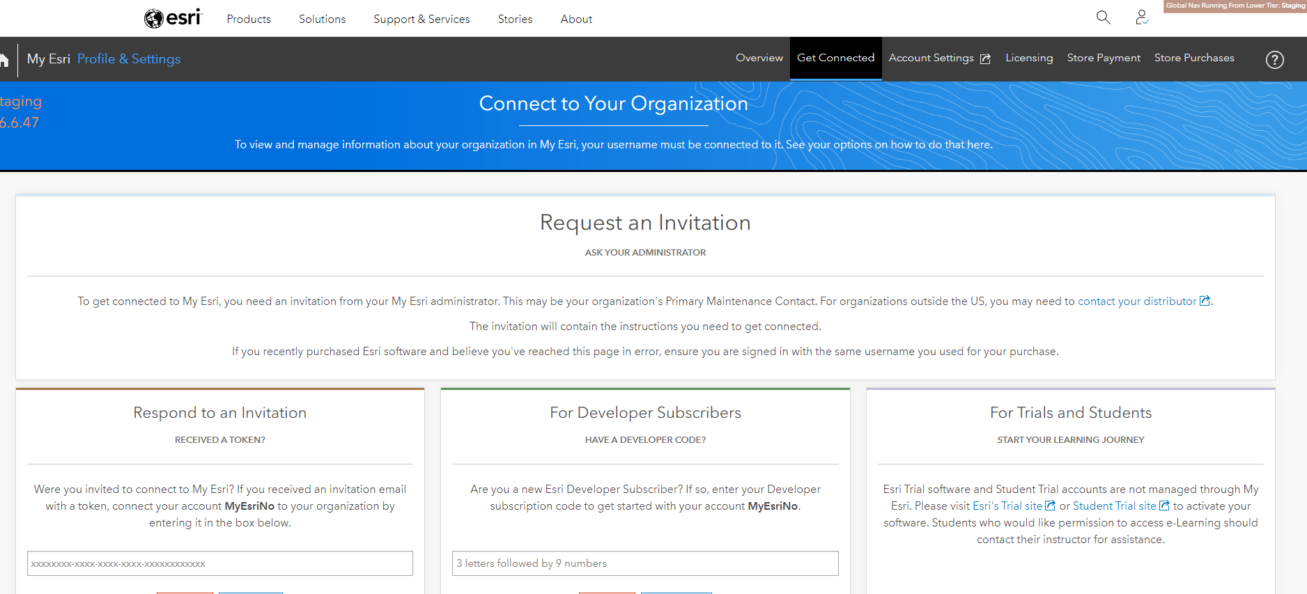Go to My Esri home icon
This screenshot has width=1307, height=594.
(x=3, y=59)
